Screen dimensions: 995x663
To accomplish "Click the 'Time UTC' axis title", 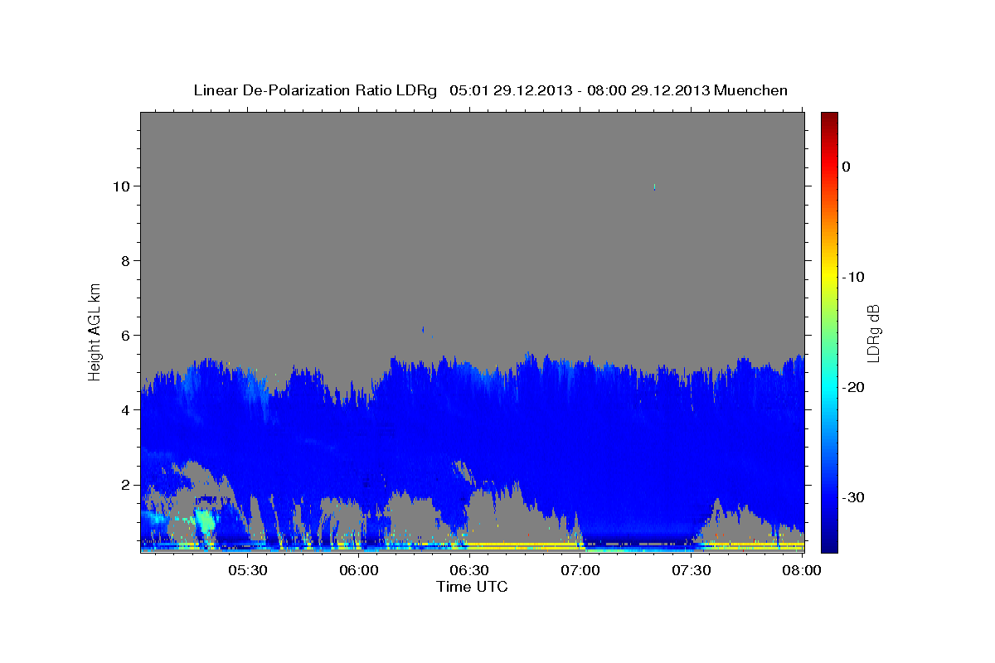I will (x=473, y=587).
